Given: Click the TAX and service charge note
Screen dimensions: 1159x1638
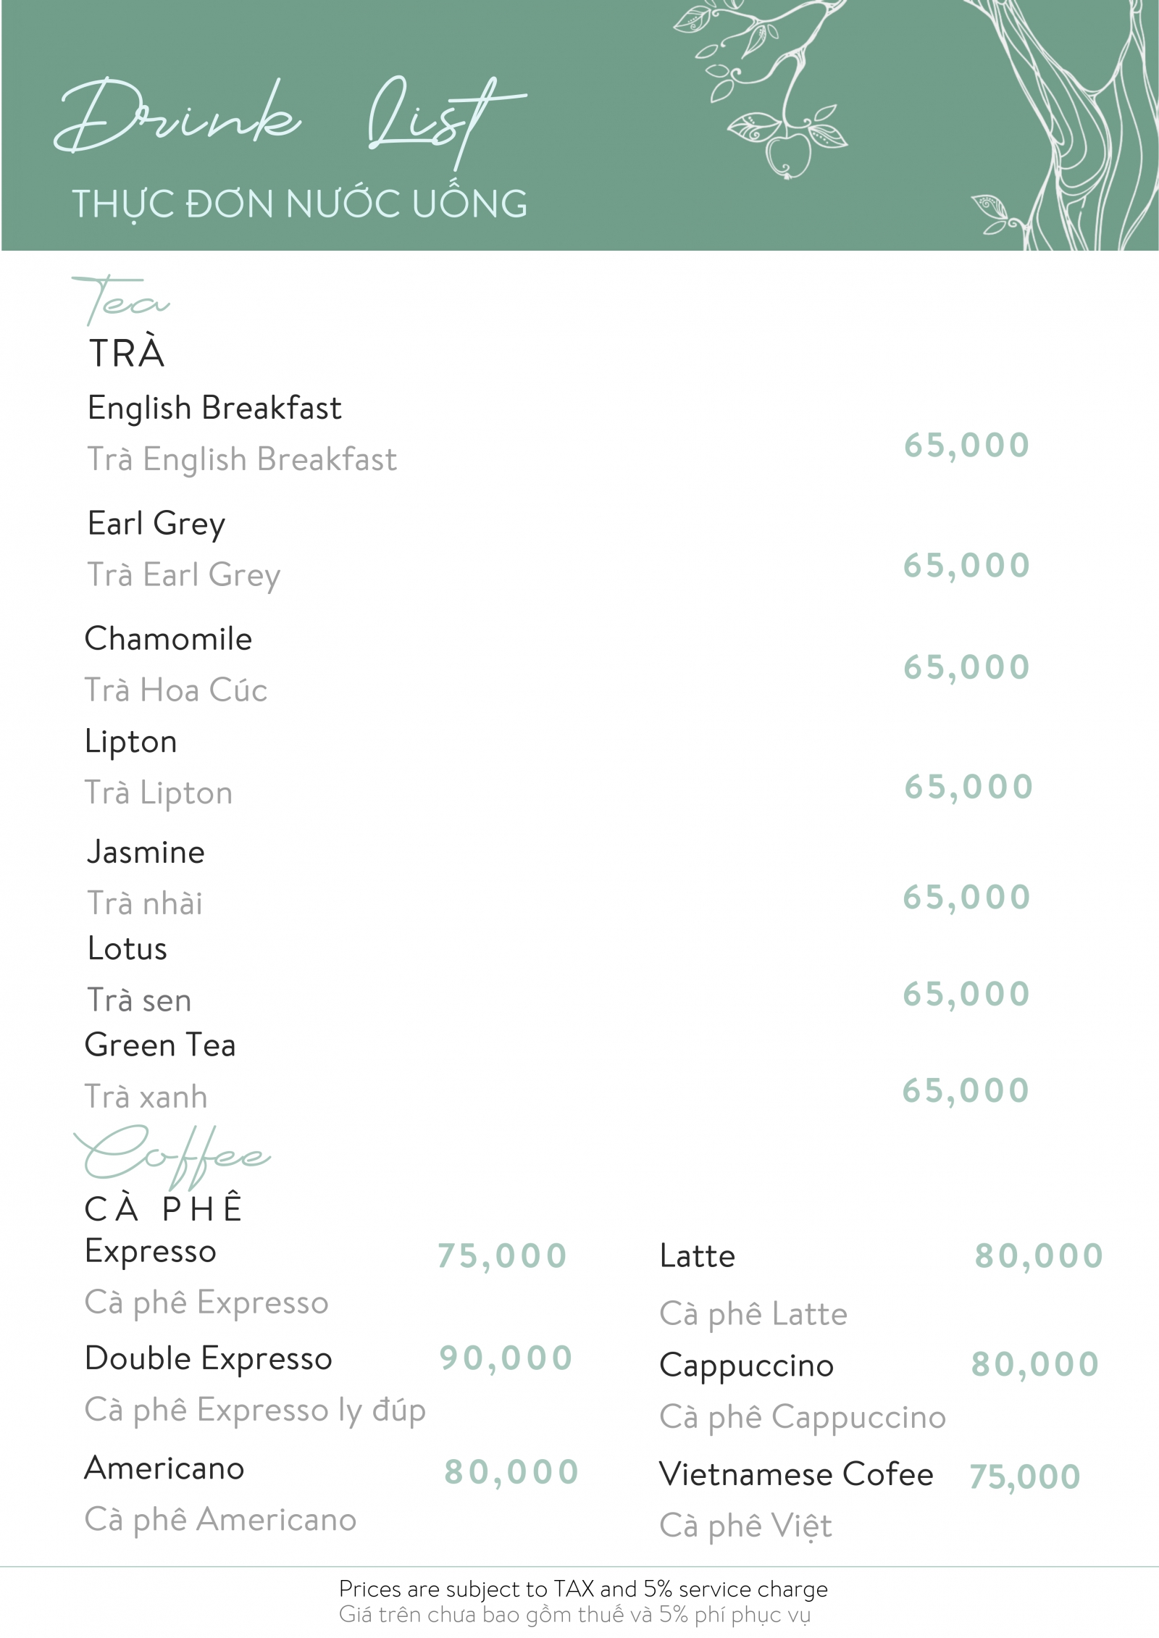Looking at the screenshot, I should [x=583, y=1589].
